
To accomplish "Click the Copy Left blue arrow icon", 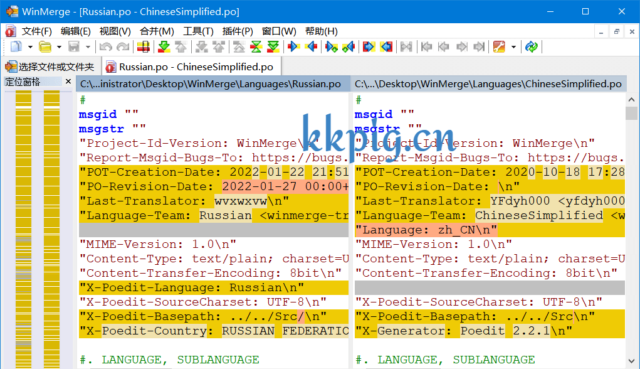I will click(x=311, y=47).
